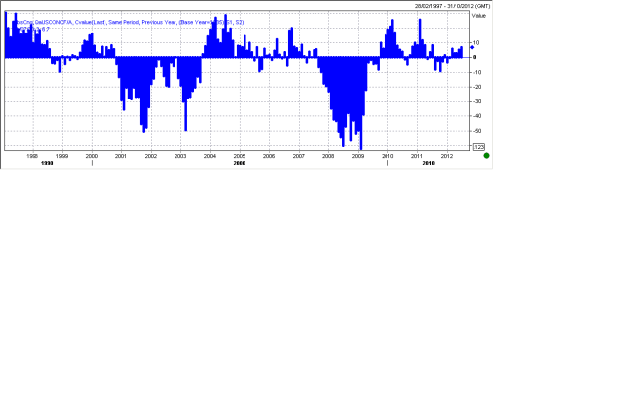Click the 123 box at axis bottom
631x397 pixels.
tap(479, 146)
